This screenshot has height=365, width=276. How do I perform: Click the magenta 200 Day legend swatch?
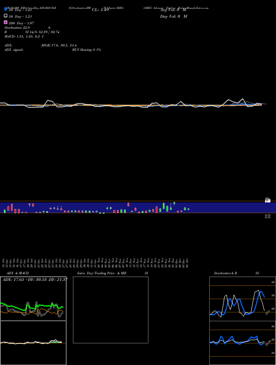click(x=6, y=22)
